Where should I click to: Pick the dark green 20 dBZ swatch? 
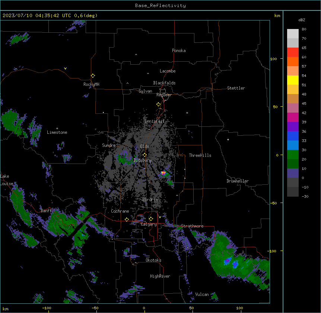pyautogui.click(x=293, y=164)
